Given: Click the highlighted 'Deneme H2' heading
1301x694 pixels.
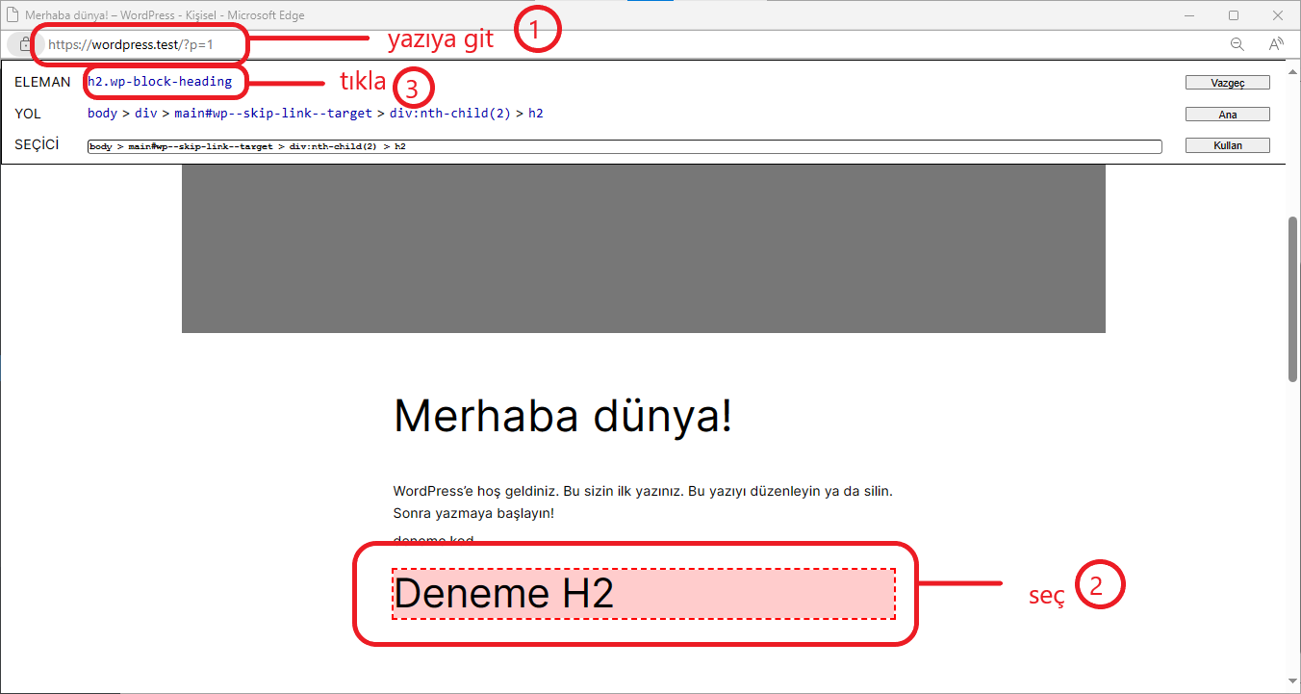Looking at the screenshot, I should coord(644,593).
